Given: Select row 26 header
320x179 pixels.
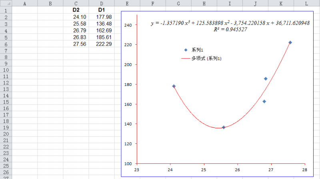Looking at the screenshot, I should click(x=6, y=172).
